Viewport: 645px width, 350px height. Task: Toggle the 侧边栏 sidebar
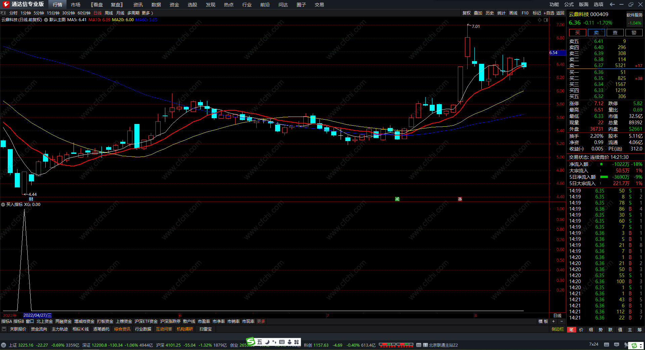[558, 329]
